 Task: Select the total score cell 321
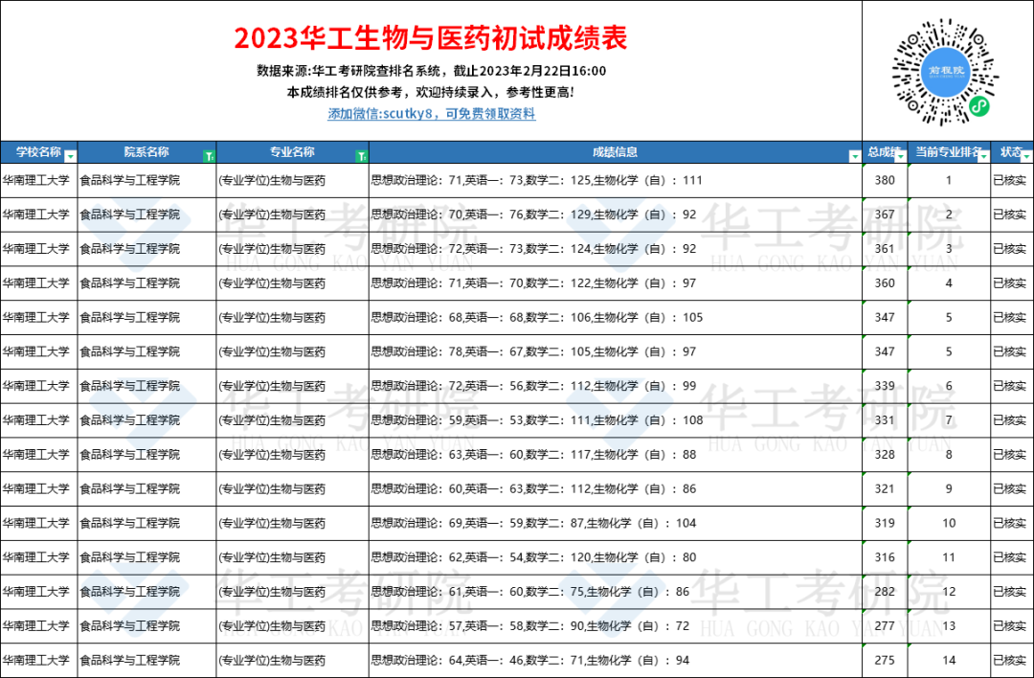885,488
